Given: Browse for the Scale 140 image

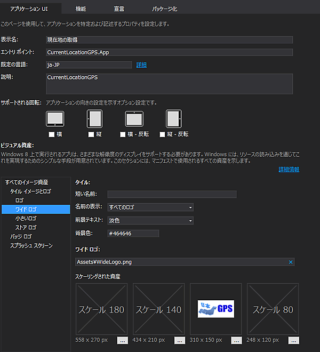Looking at the screenshot, I should click(179, 340).
